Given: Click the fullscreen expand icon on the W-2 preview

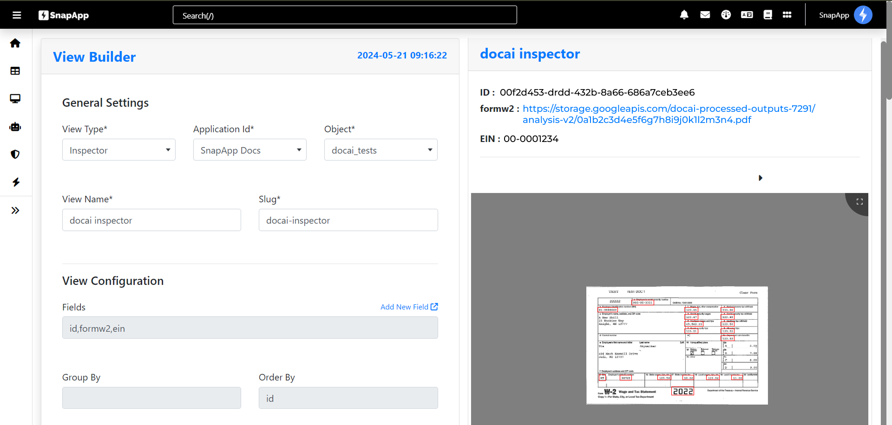Looking at the screenshot, I should (x=859, y=201).
